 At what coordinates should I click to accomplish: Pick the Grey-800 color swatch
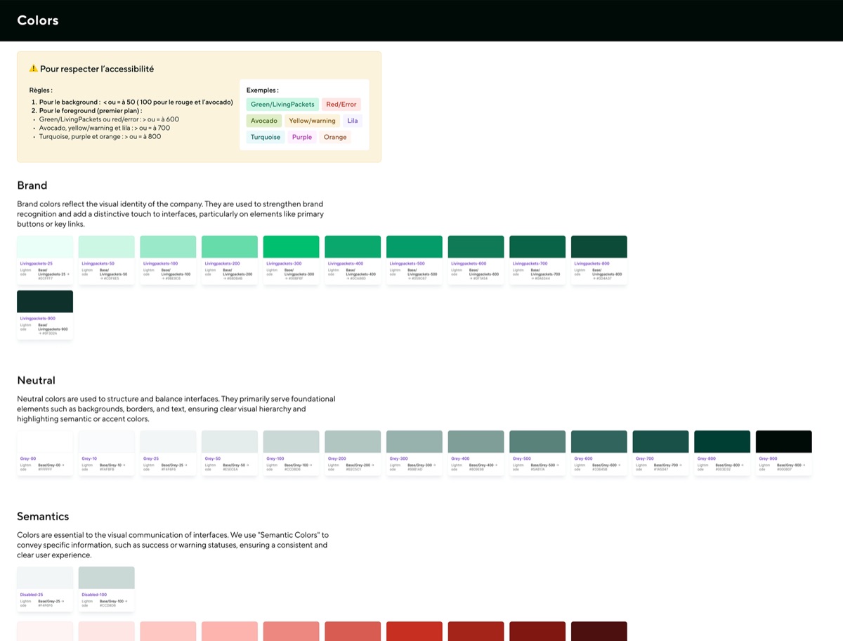(x=722, y=442)
